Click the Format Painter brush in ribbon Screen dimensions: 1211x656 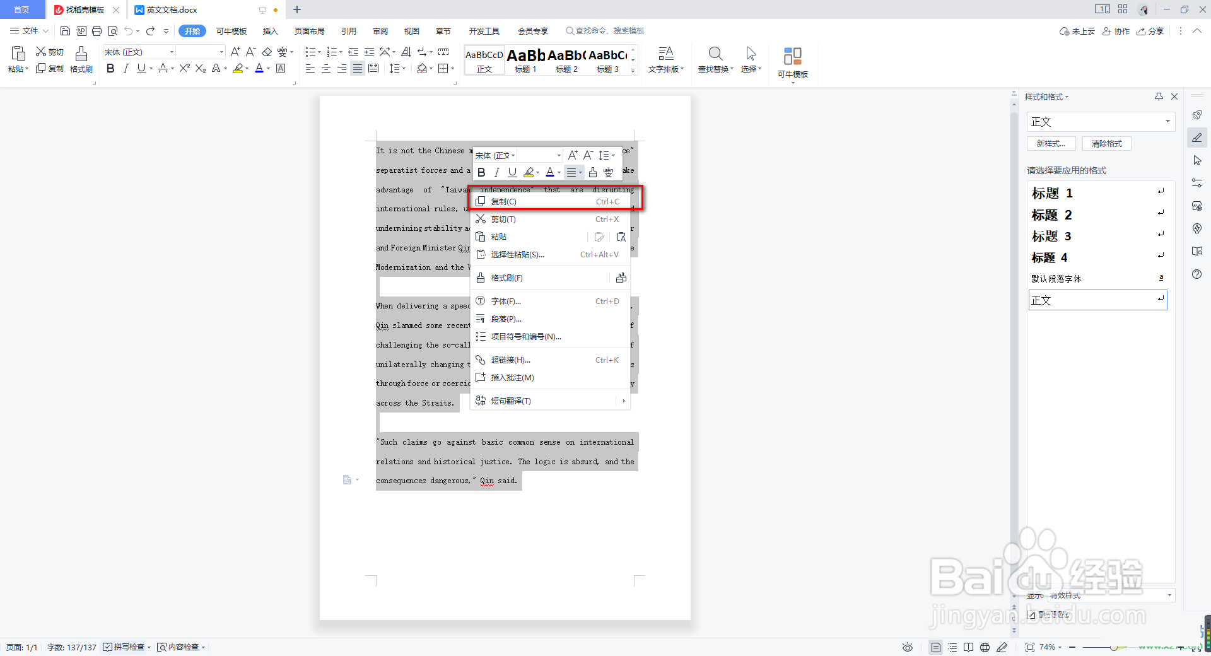coord(81,59)
